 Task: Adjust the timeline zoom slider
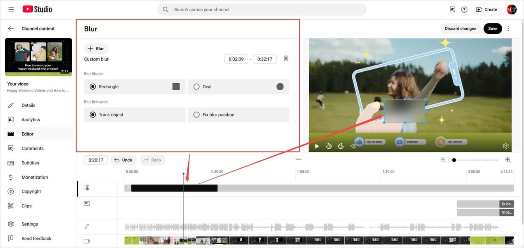point(454,160)
